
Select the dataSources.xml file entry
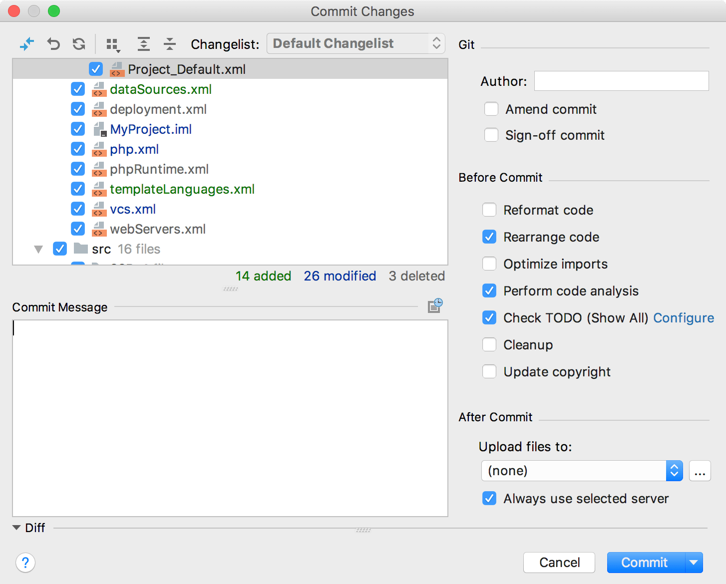161,89
